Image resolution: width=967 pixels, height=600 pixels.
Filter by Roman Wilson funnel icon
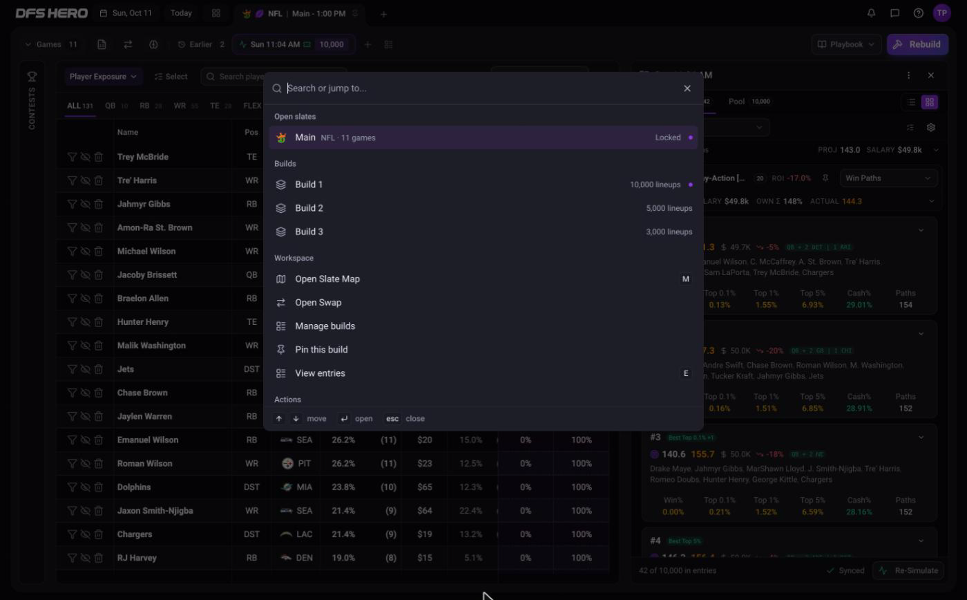point(72,463)
